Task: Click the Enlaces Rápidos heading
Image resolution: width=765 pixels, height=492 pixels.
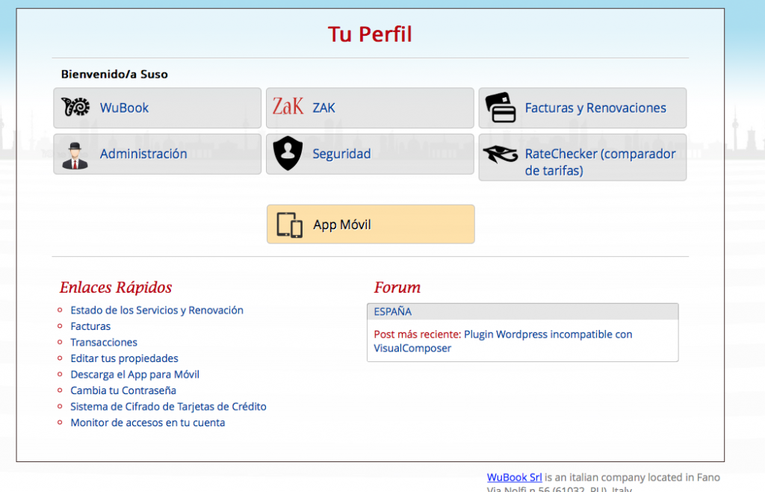Action: 116,287
